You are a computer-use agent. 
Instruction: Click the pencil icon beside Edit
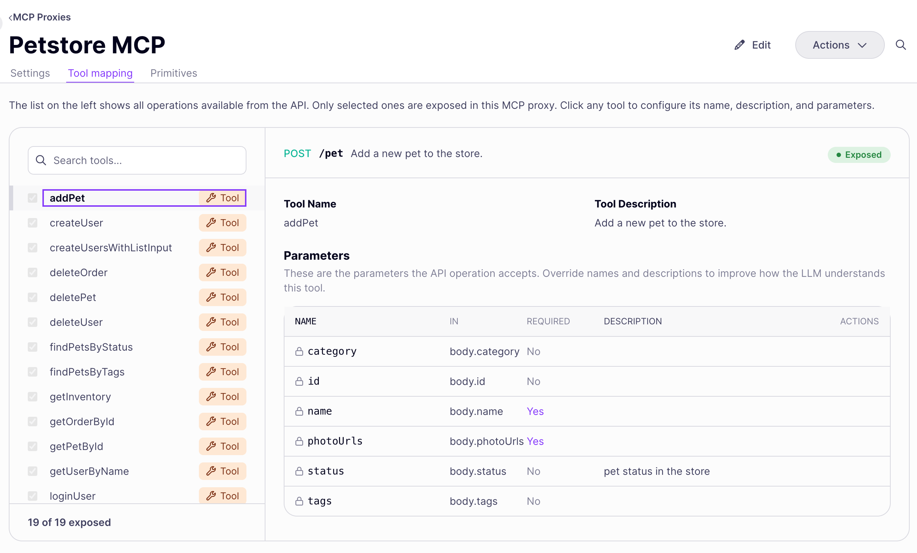point(739,45)
